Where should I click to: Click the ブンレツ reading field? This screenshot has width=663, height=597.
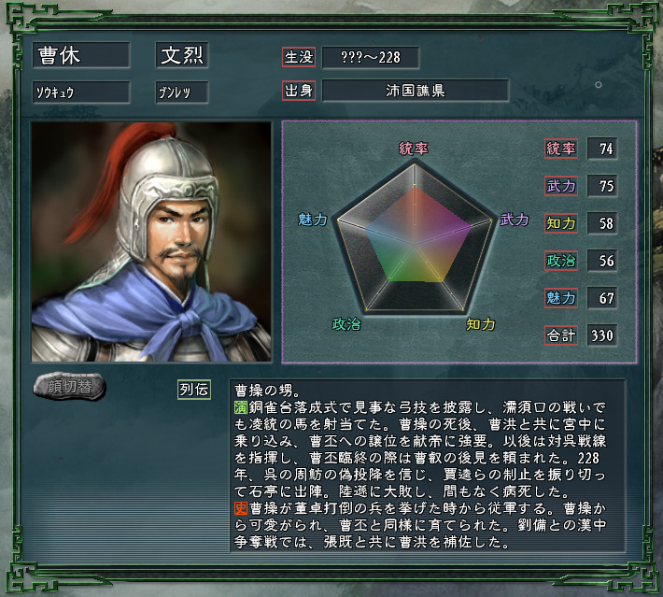(x=182, y=92)
